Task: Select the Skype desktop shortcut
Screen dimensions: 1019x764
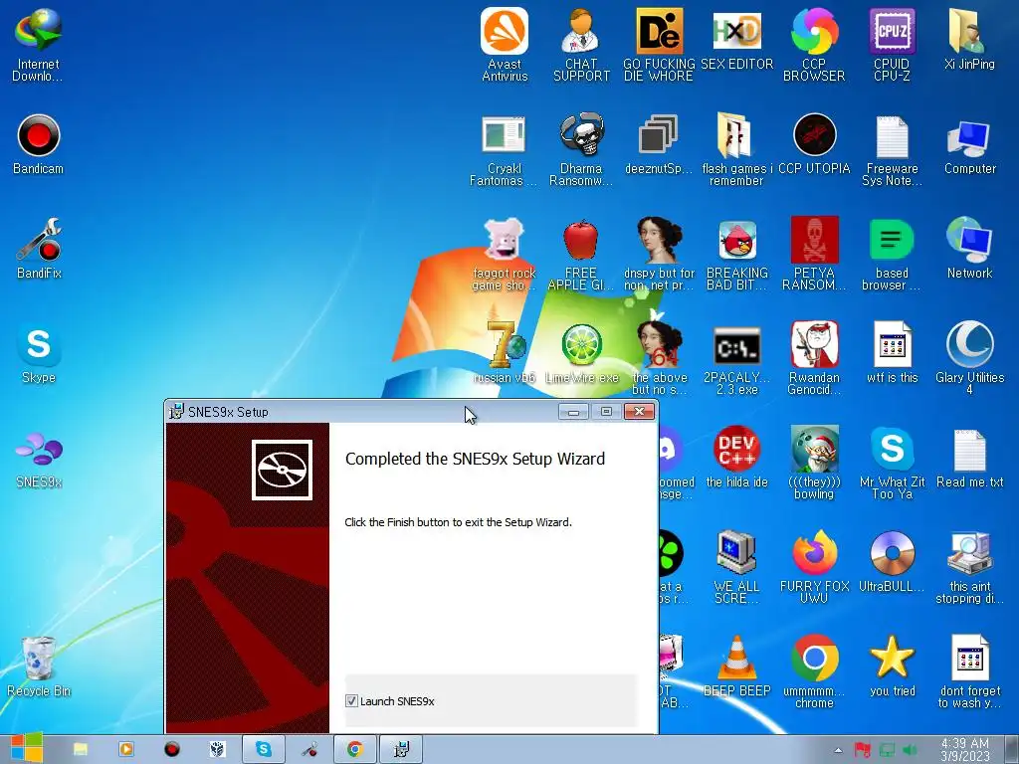Action: click(39, 353)
